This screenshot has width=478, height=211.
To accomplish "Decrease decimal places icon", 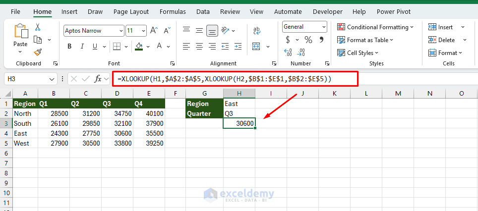I will click(x=301, y=53).
